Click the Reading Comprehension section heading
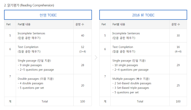191x110 pixels. [29, 5]
